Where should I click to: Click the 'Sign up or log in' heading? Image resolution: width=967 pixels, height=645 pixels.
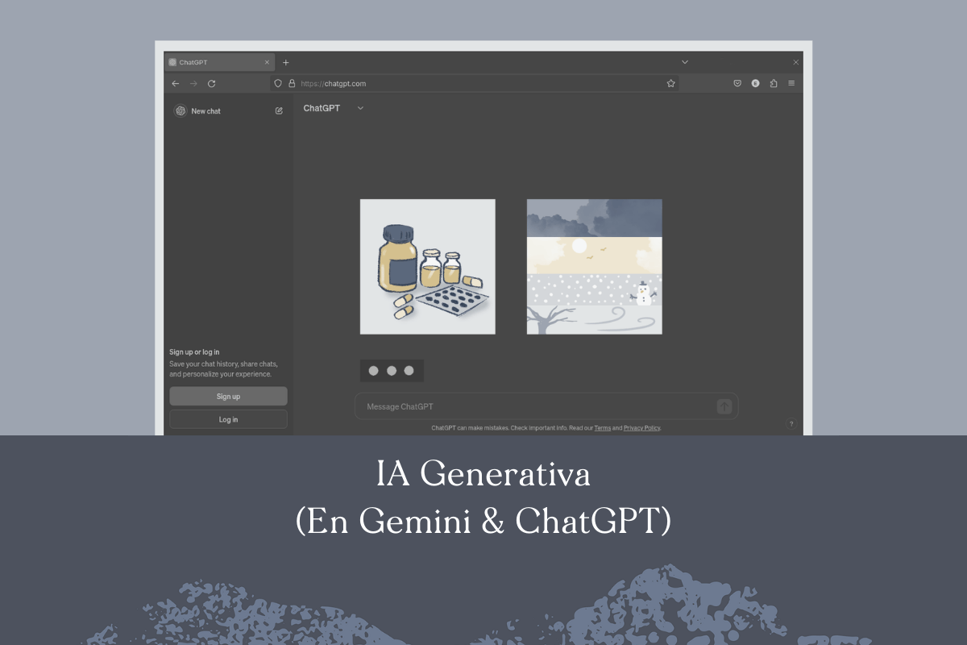point(194,352)
